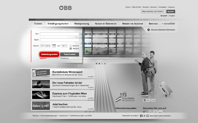Open the Karriere header link
The width and height of the screenshot is (198, 123).
[x=153, y=7]
